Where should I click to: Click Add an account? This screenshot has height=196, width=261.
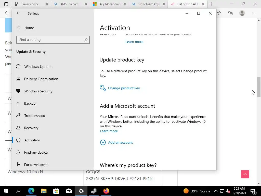pos(120,142)
